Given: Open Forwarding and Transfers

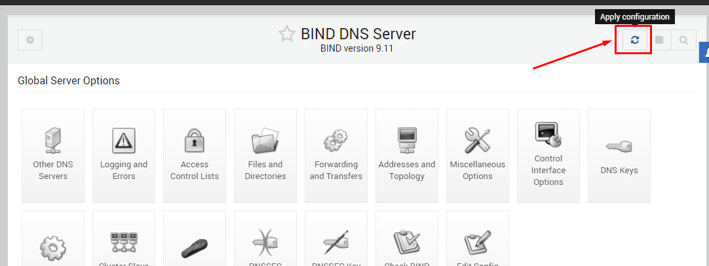Looking at the screenshot, I should pyautogui.click(x=336, y=155).
